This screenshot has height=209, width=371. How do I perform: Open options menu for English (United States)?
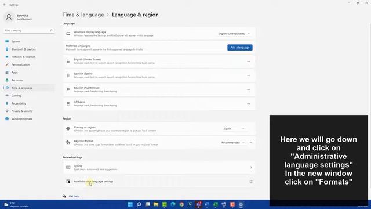point(249,62)
